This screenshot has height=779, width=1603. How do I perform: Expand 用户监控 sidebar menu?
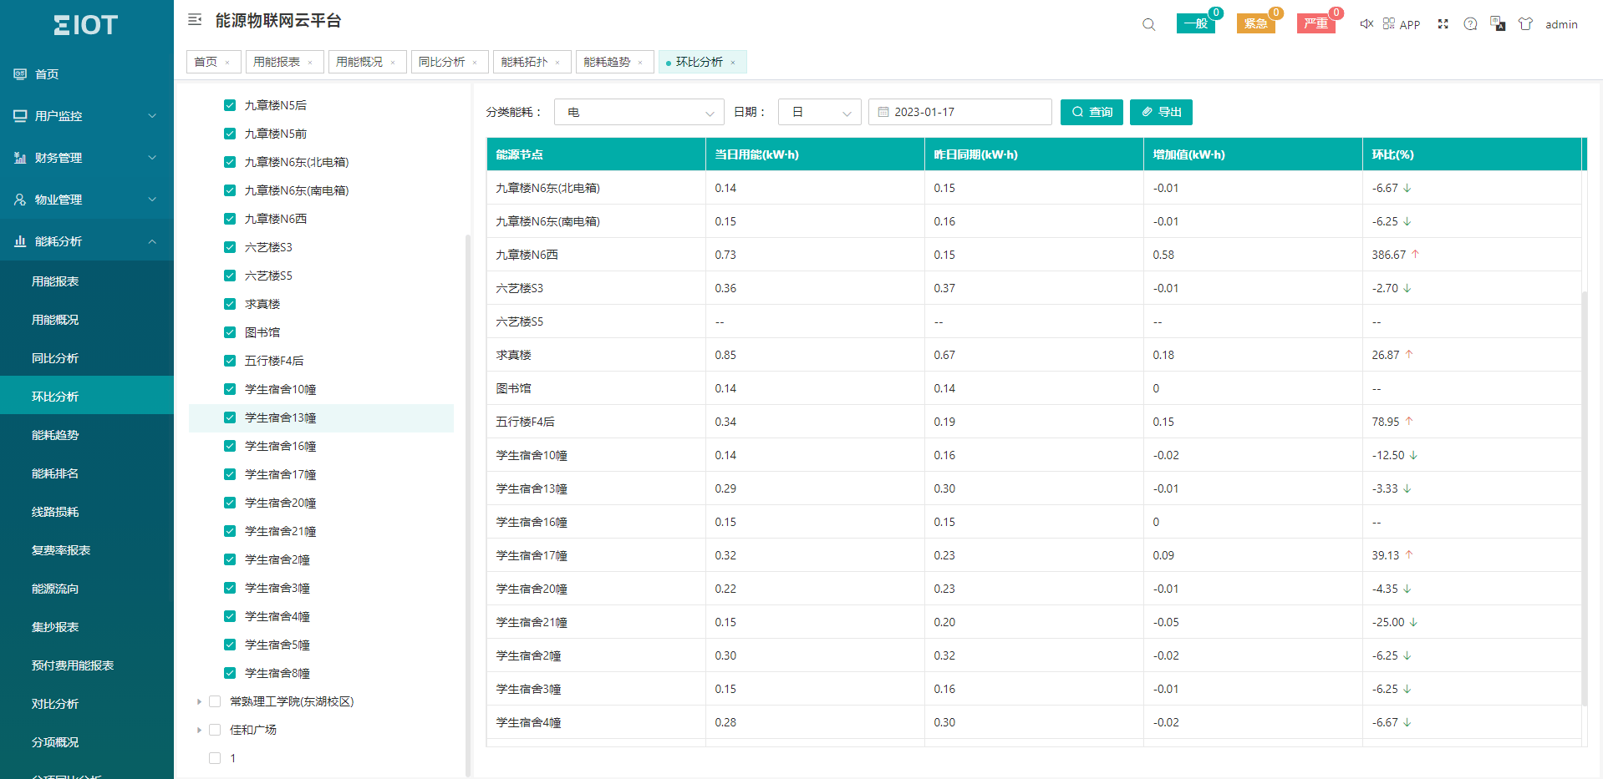(87, 116)
